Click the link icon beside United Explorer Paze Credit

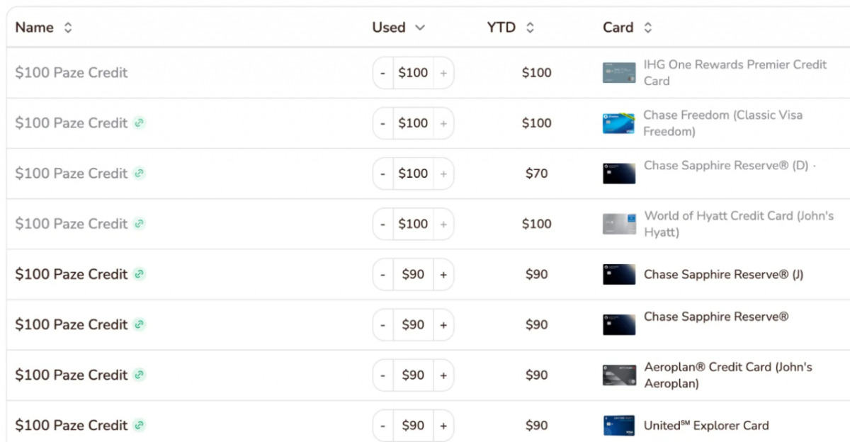click(140, 425)
